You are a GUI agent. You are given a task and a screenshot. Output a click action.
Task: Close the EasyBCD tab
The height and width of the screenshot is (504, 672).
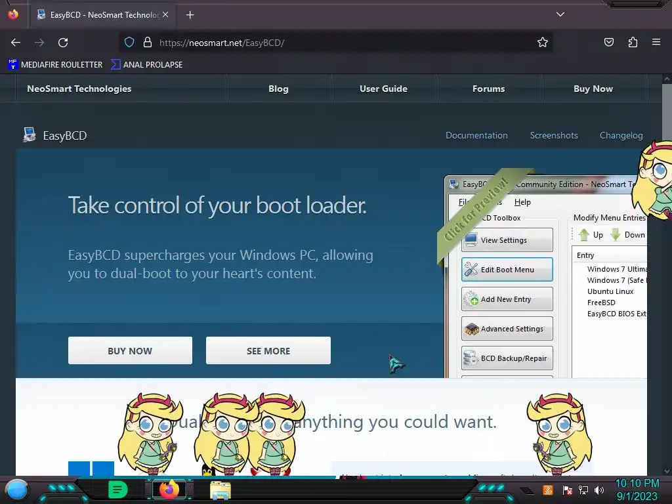point(165,14)
